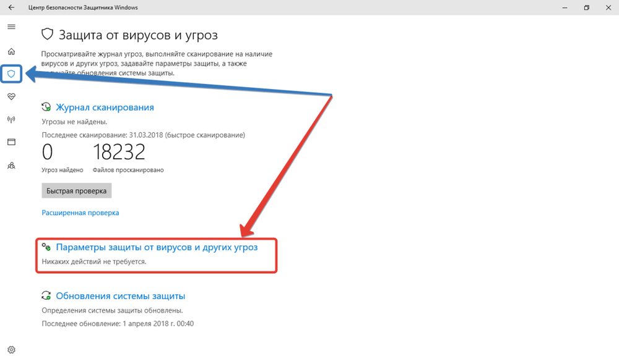Open firewall and network protection sidebar icon
The width and height of the screenshot is (619, 364).
(11, 119)
